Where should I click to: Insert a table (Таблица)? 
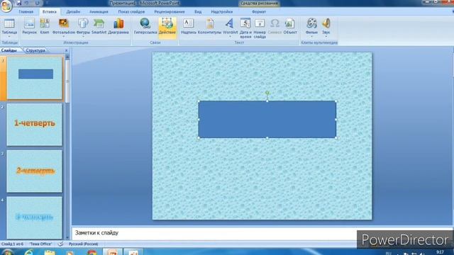(9, 28)
